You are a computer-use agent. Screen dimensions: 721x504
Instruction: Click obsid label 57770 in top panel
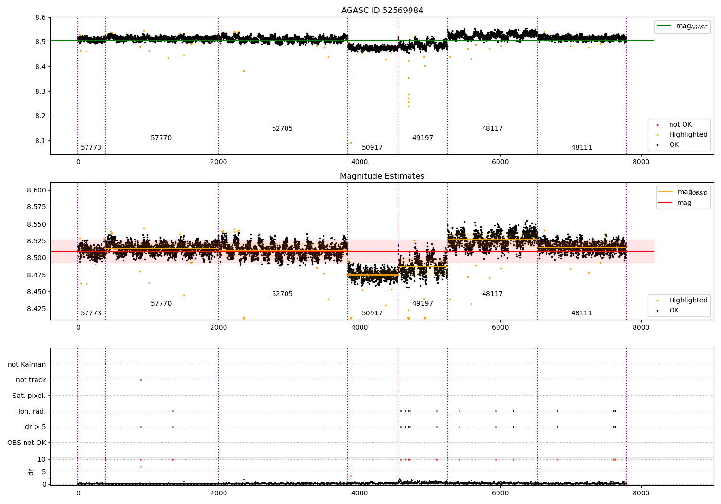tap(161, 138)
